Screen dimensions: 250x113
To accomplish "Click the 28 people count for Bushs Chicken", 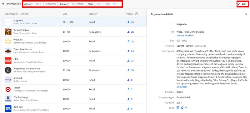I will tap(132, 32).
